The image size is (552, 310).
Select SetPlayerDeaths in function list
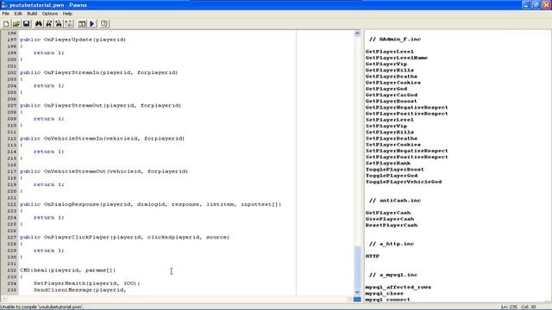pyautogui.click(x=391, y=139)
